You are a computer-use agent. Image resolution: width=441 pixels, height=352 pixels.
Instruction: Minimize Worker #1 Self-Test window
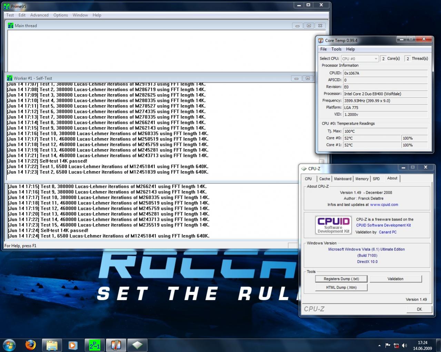(296, 78)
